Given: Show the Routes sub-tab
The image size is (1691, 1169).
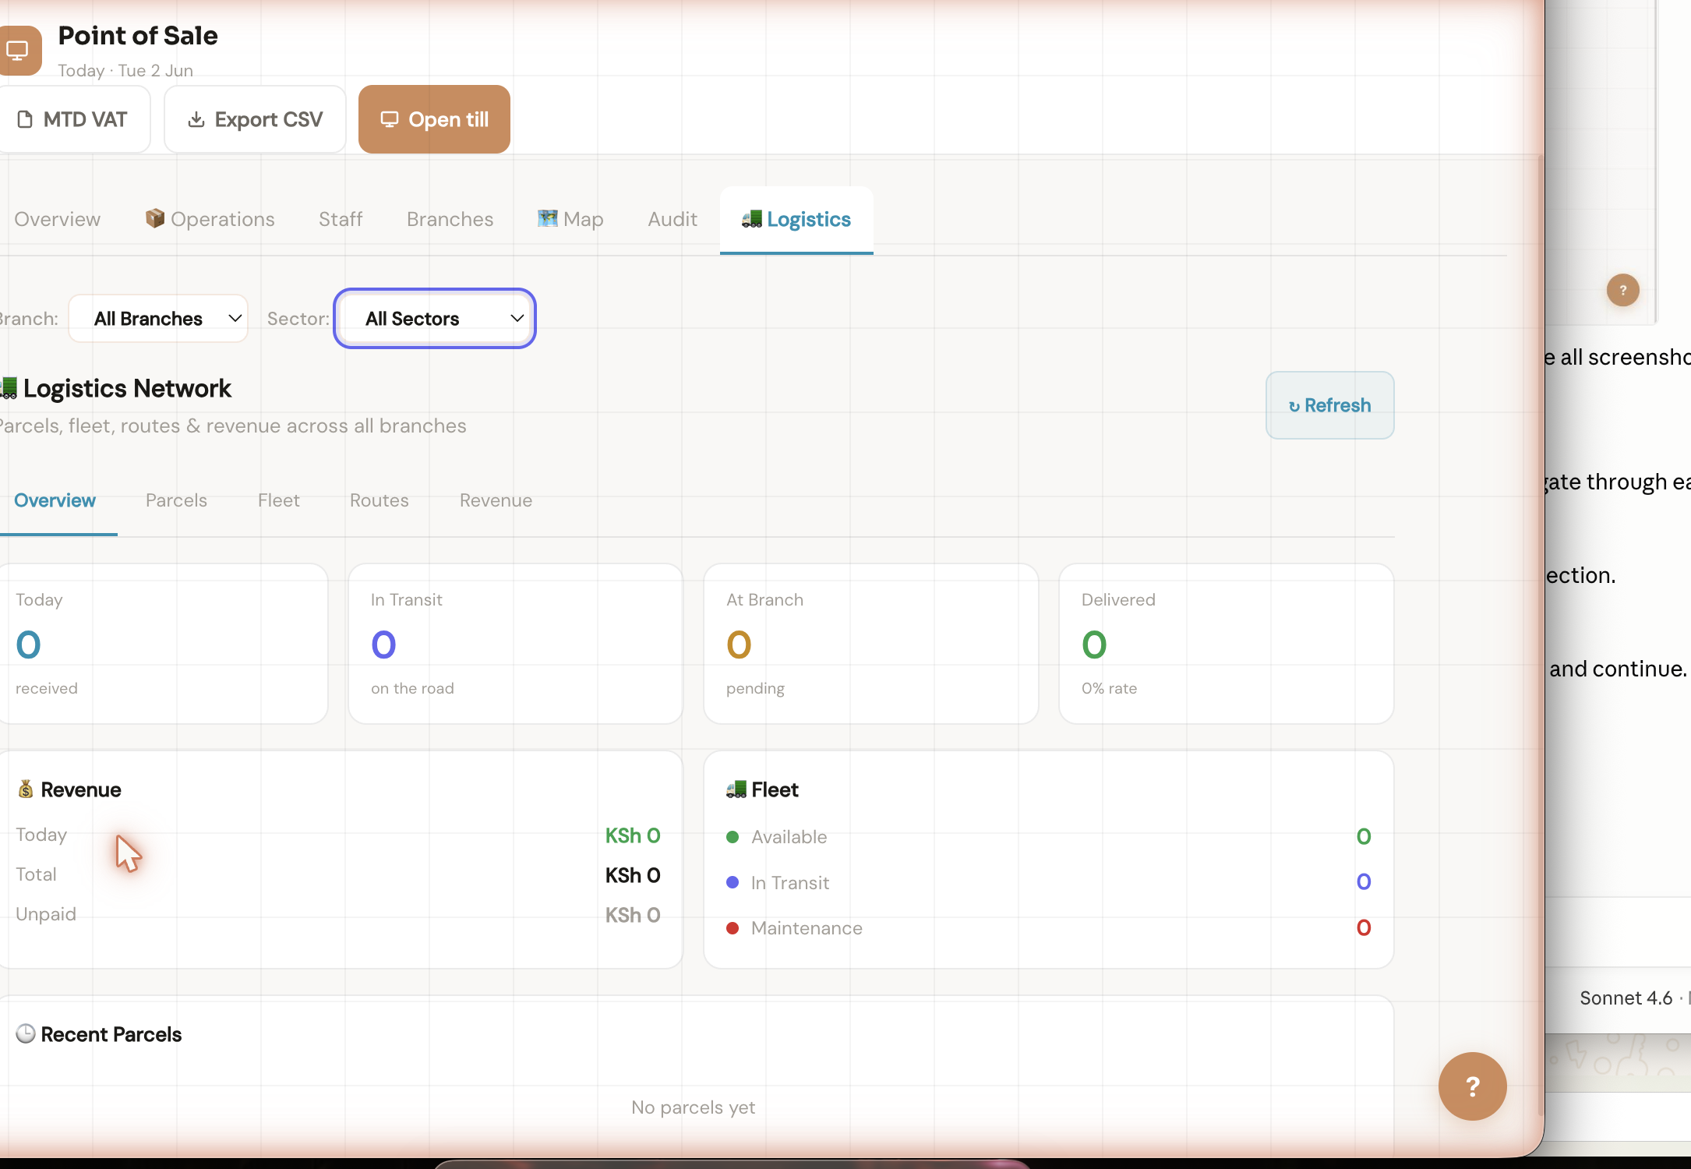Looking at the screenshot, I should [x=380, y=500].
